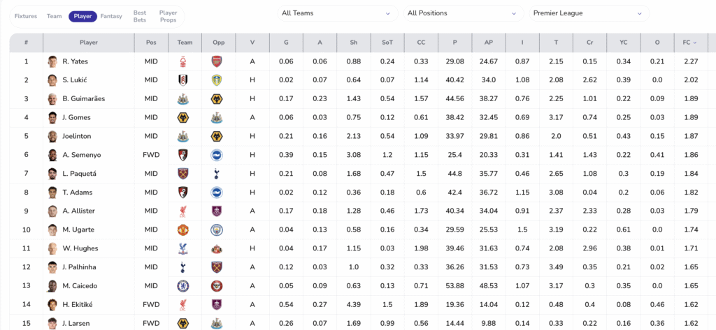716x330 pixels.
Task: Click Bournemouth crest in A. Semenyo row
Action: pos(185,155)
